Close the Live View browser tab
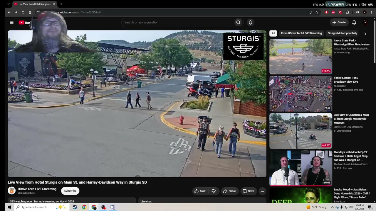This screenshot has width=376, height=211. pyautogui.click(x=54, y=4)
